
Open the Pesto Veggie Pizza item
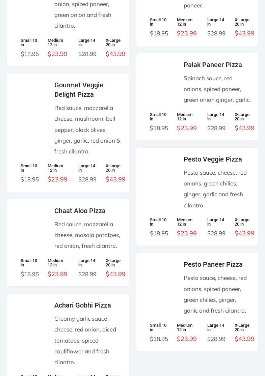213,159
